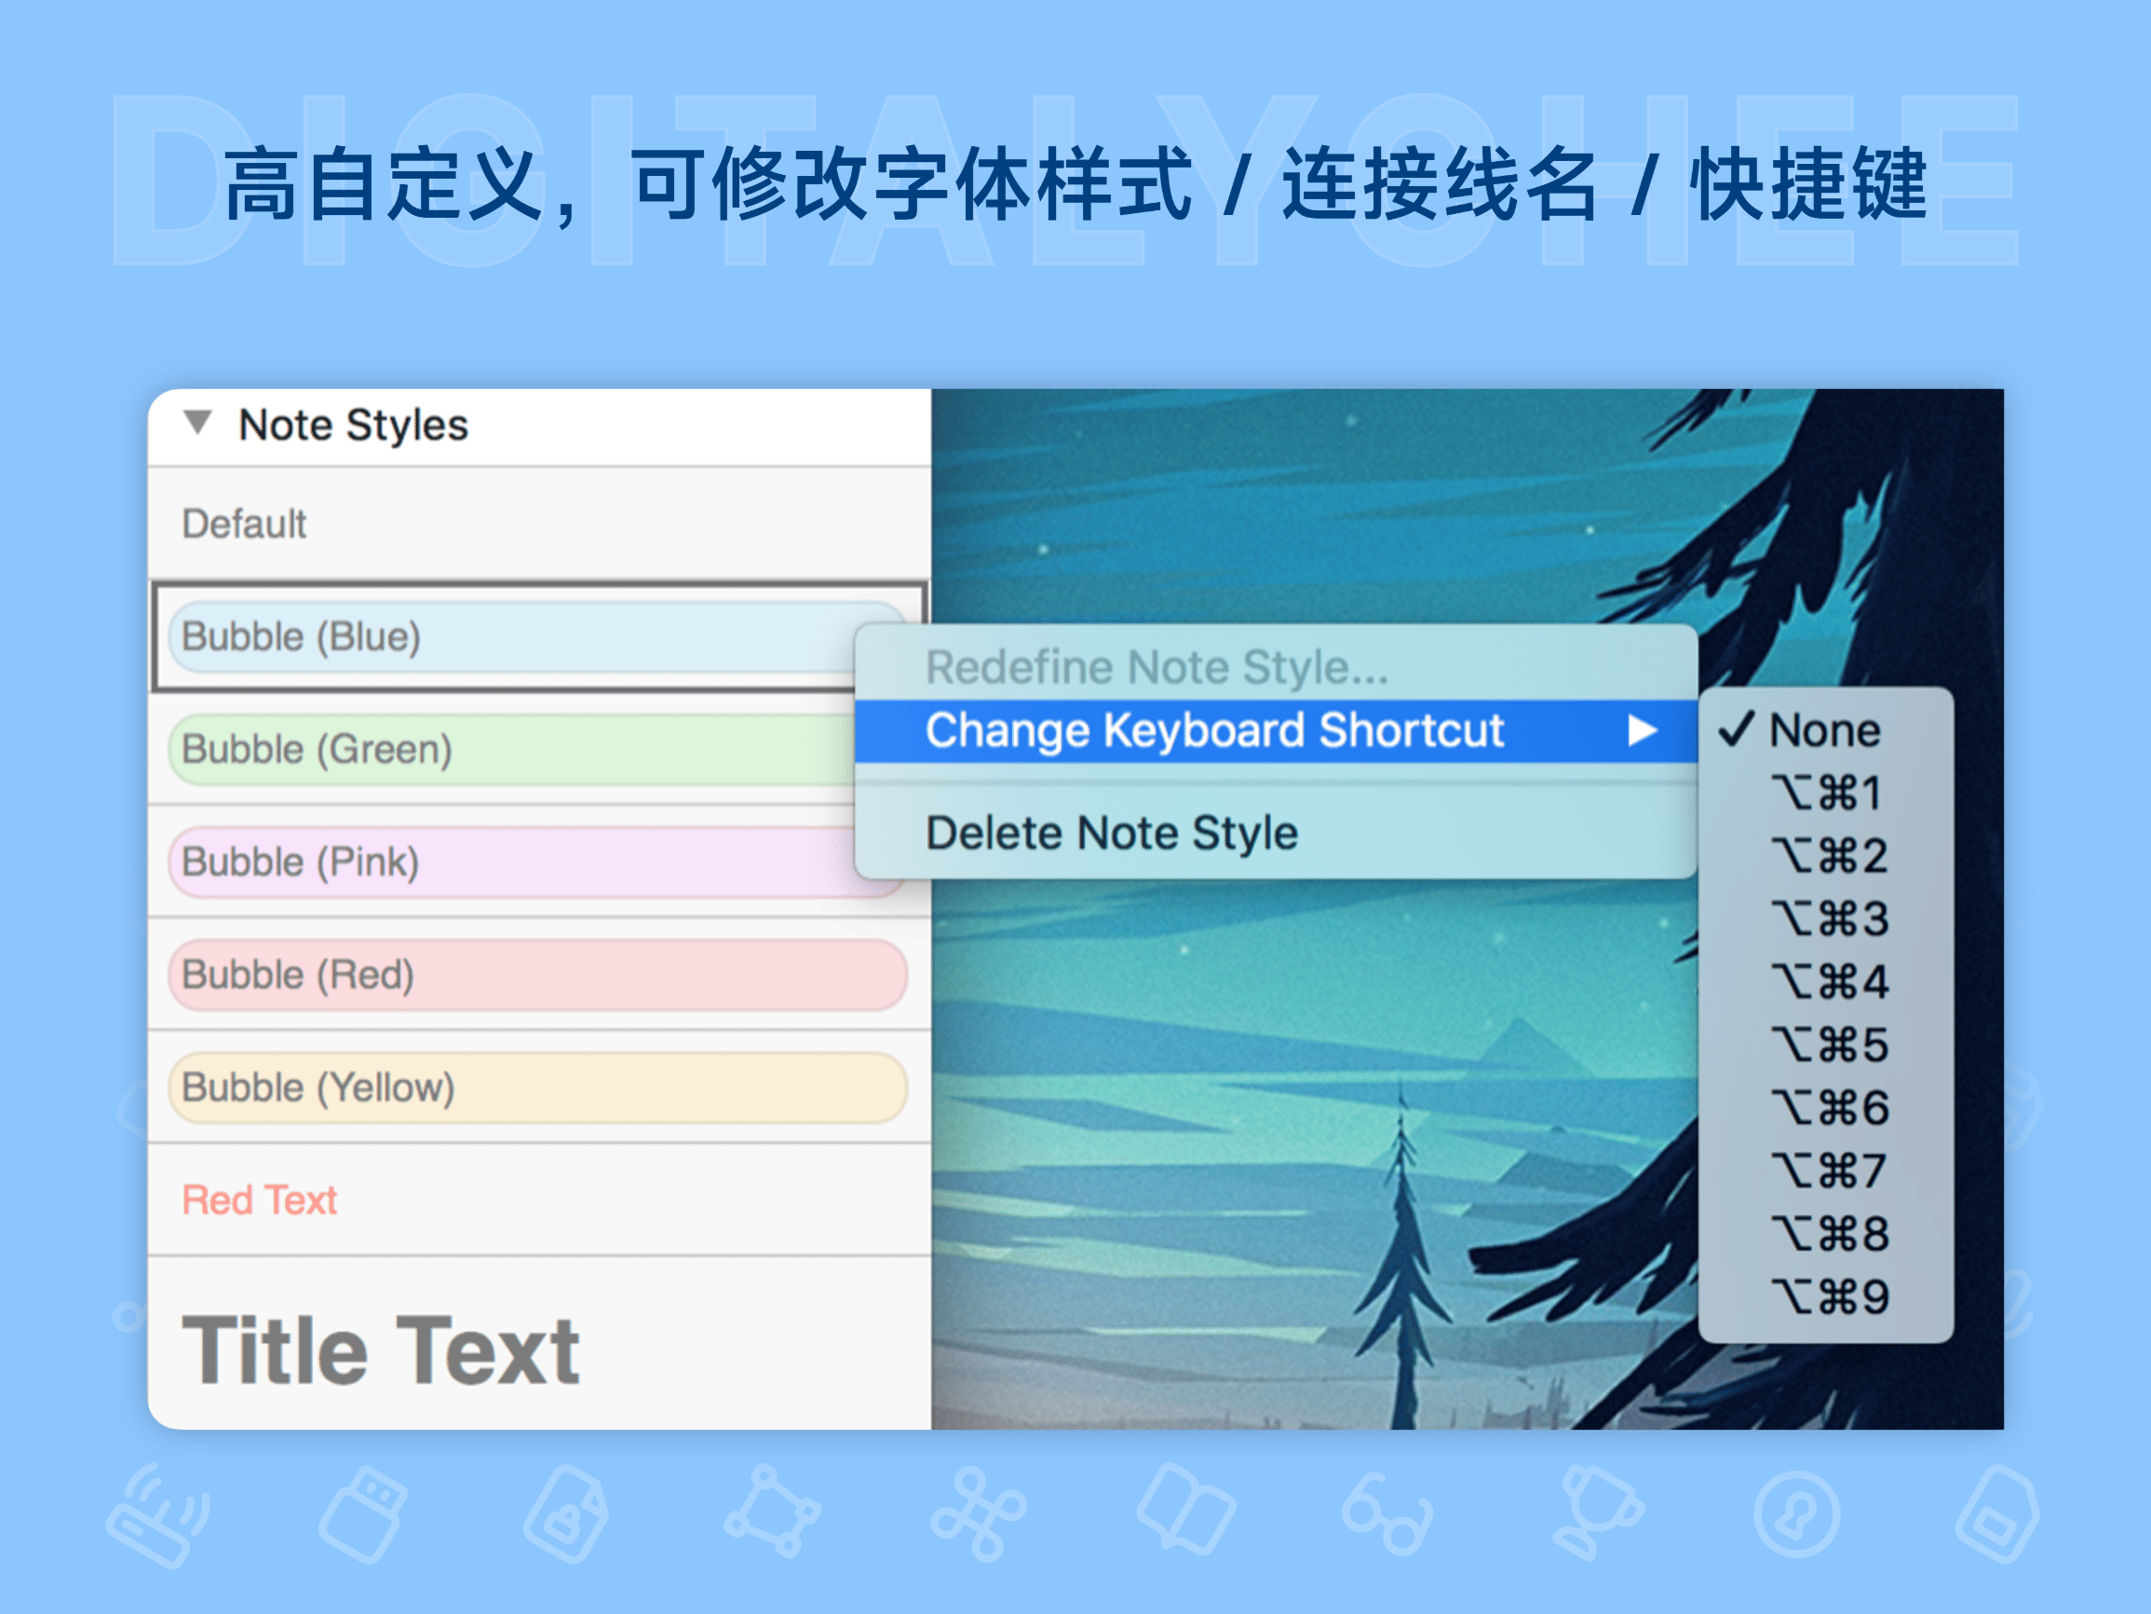Image resolution: width=2151 pixels, height=1614 pixels.
Task: Click the pink Bubble style swatch
Action: click(302, 861)
